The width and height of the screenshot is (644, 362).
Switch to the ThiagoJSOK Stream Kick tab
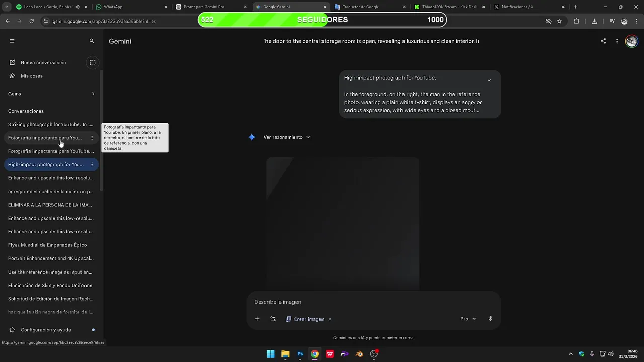pyautogui.click(x=449, y=7)
